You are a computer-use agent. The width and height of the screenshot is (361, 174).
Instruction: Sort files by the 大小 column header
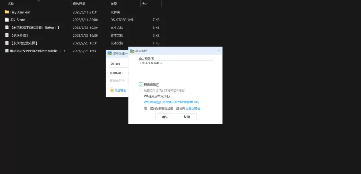pyautogui.click(x=145, y=4)
